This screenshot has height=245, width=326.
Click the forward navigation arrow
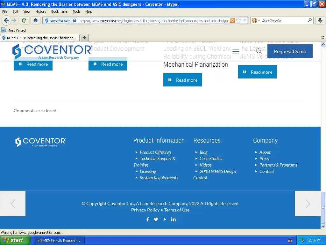14,20
